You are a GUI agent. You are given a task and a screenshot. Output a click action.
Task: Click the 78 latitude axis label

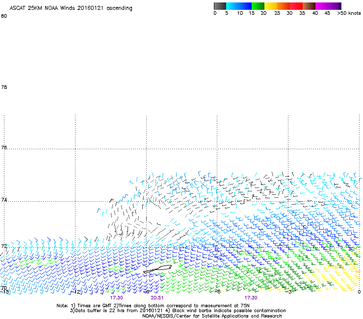coord(4,87)
